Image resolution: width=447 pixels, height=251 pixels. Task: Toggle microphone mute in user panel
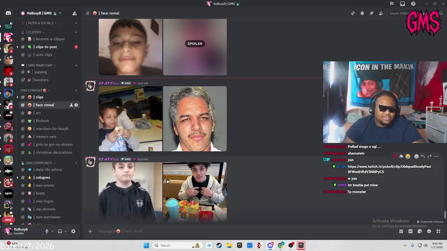click(x=46, y=231)
